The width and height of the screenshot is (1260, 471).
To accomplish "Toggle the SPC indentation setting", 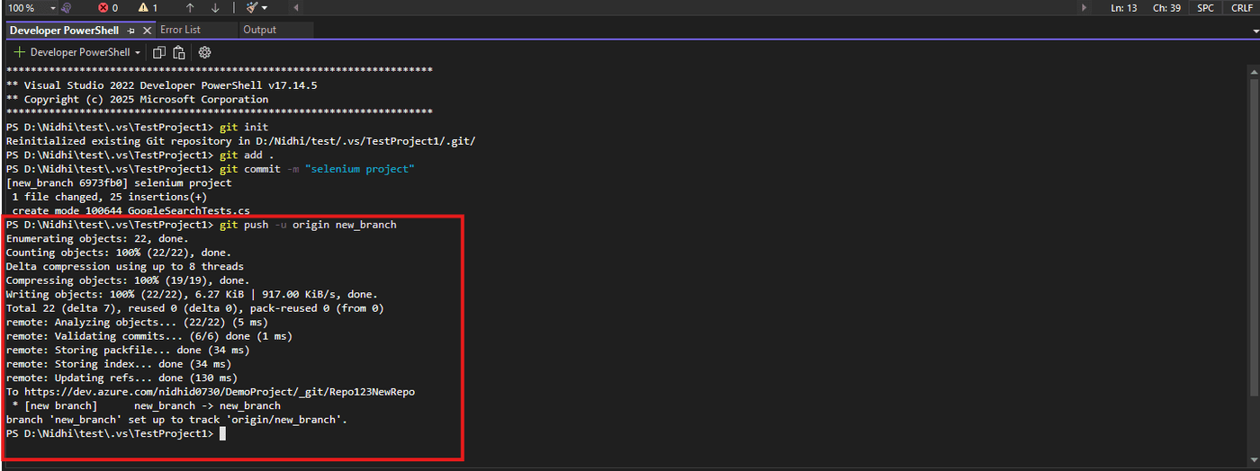I will coord(1204,7).
